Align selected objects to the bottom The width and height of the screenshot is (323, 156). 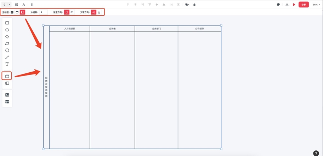coord(164,5)
